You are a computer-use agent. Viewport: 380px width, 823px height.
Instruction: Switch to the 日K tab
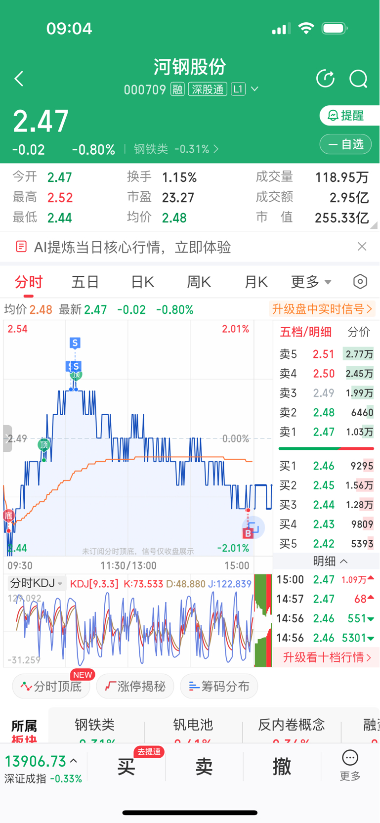coord(142,282)
